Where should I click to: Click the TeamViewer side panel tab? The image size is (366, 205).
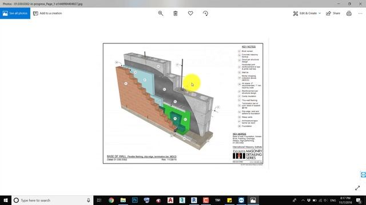click(363, 175)
